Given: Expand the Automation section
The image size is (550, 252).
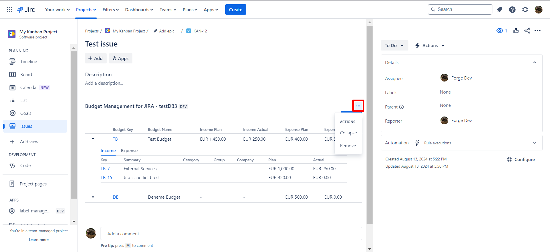Looking at the screenshot, I should 535,143.
